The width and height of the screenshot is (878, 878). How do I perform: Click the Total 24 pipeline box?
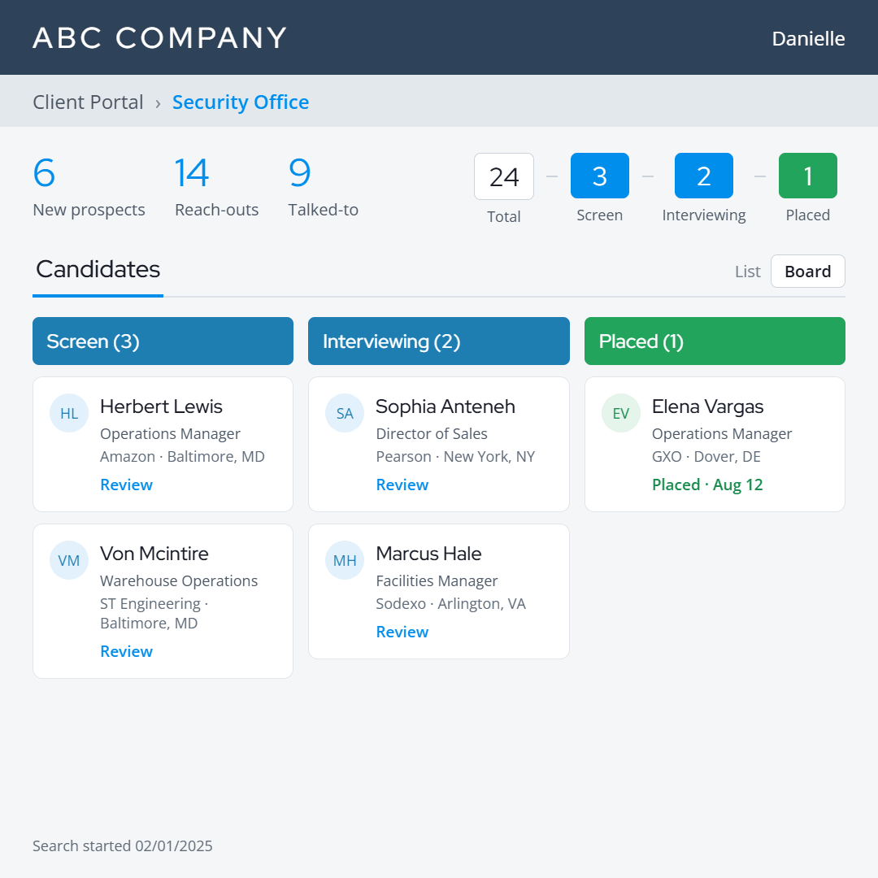(504, 177)
